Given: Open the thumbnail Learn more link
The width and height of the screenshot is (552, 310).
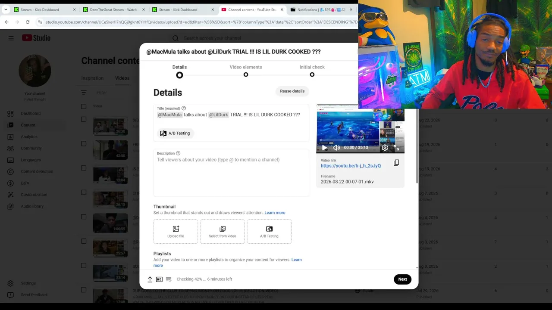Looking at the screenshot, I should pos(275,213).
